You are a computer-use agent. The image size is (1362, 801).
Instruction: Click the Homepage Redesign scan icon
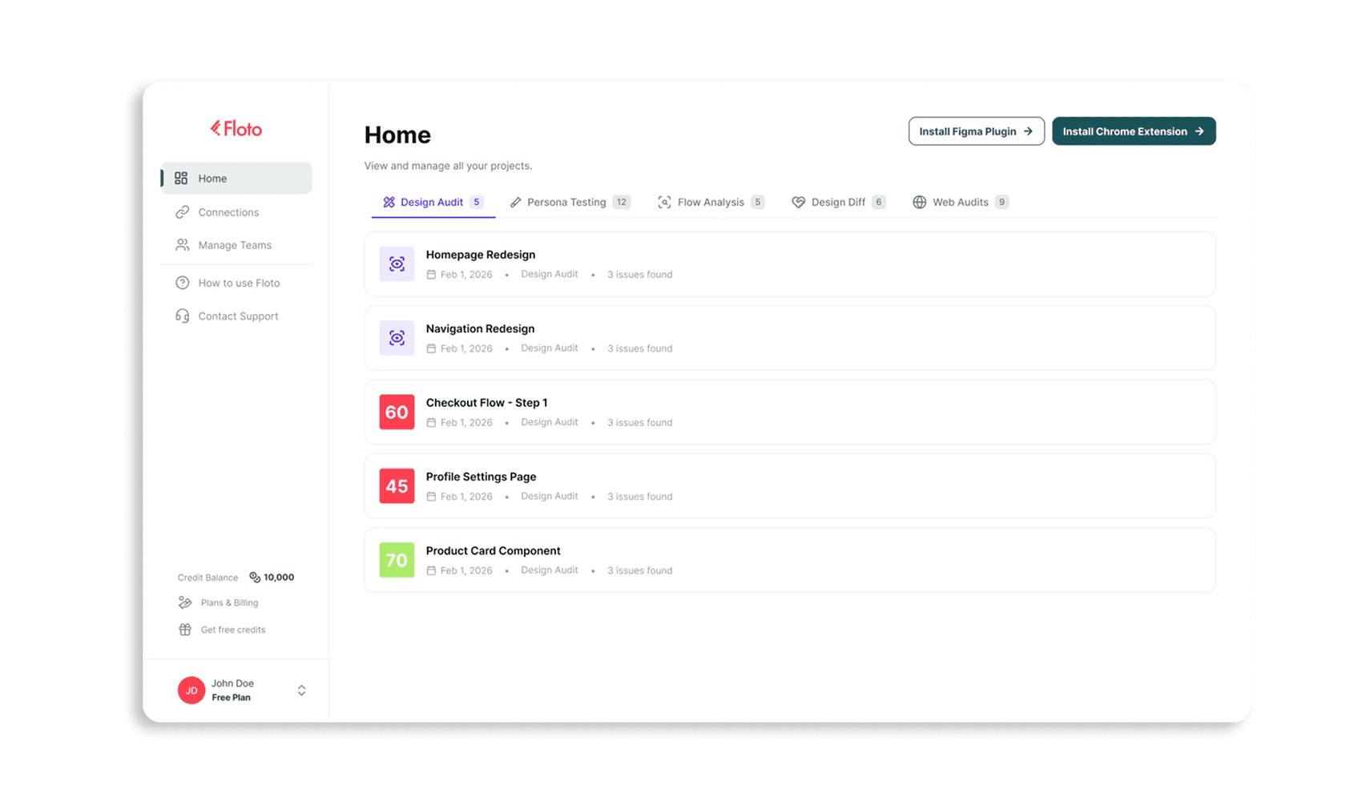397,264
